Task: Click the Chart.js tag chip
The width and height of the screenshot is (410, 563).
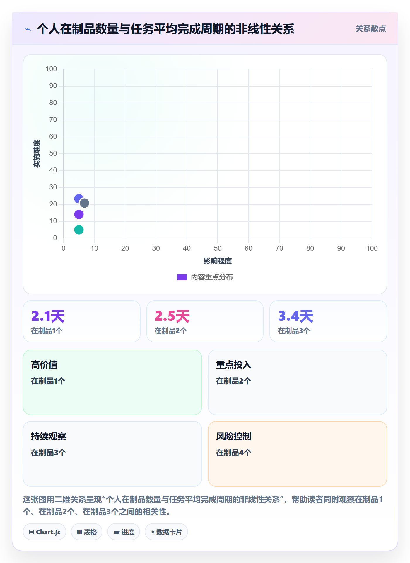Action: 45,532
